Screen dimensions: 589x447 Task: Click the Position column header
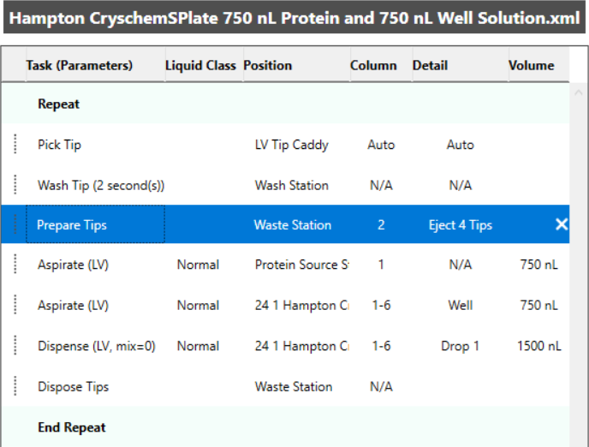pyautogui.click(x=268, y=65)
